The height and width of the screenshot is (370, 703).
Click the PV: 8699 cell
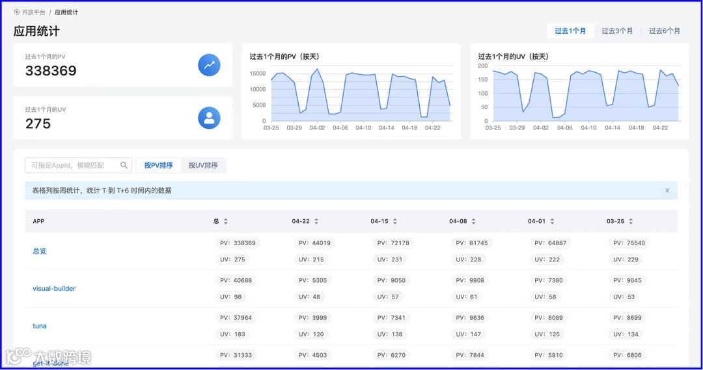627,317
